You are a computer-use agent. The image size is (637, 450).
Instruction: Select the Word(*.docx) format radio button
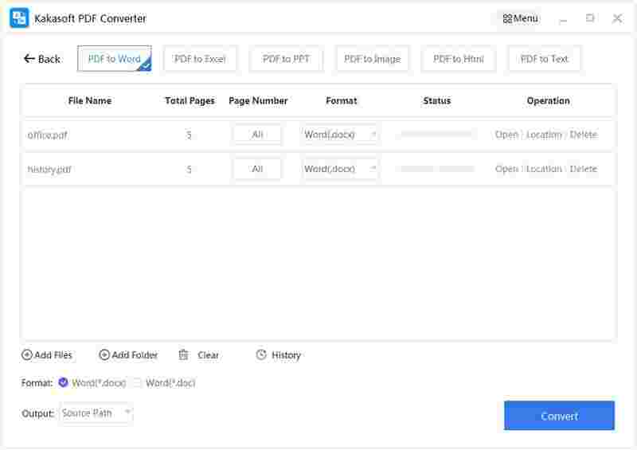click(x=64, y=382)
